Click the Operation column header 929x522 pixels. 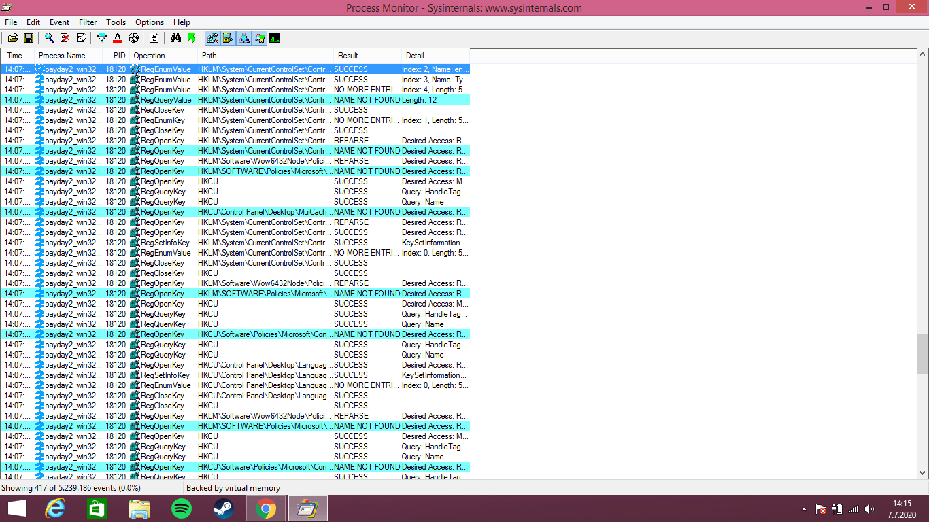[x=163, y=56]
